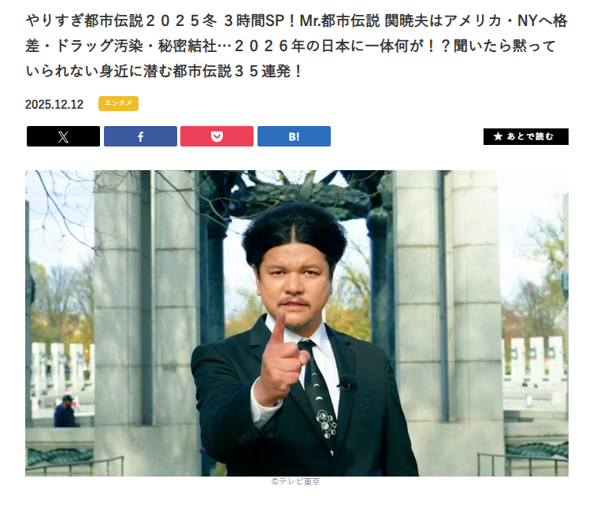The height and width of the screenshot is (512, 593).
Task: Save the article to Pocket
Action: (217, 136)
